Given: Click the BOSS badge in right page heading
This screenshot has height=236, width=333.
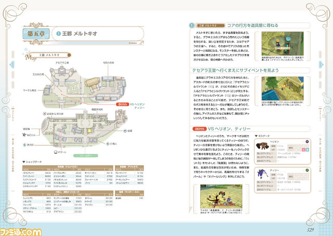Looking at the screenshot, I should [x=199, y=129].
